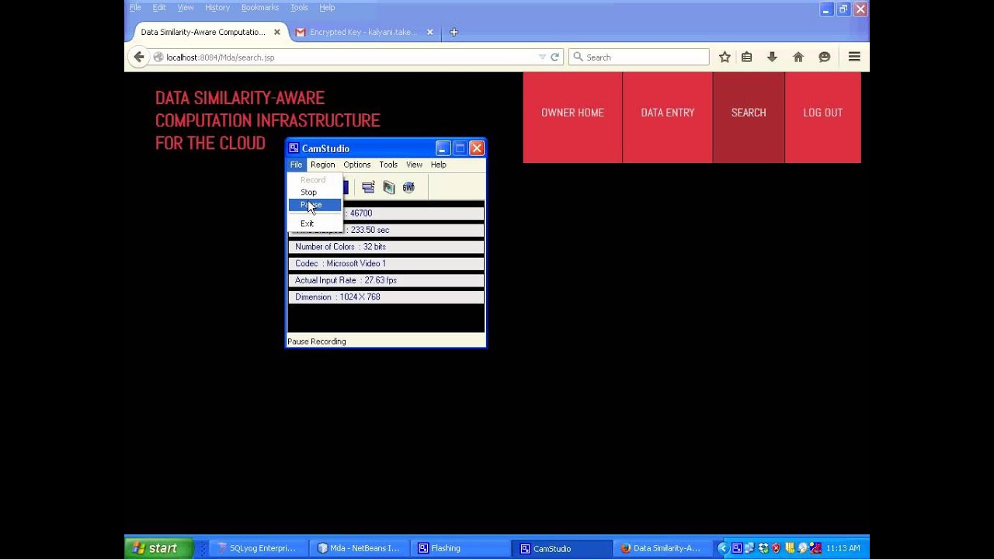Viewport: 994px width, 559px height.
Task: Switch to Mda - NetBeans taskbar item
Action: 358,548
